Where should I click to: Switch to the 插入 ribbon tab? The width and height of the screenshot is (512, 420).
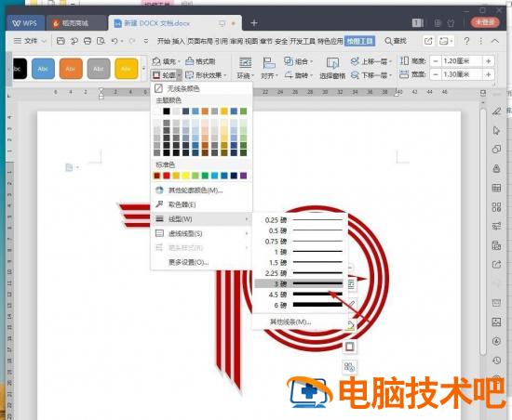point(179,41)
